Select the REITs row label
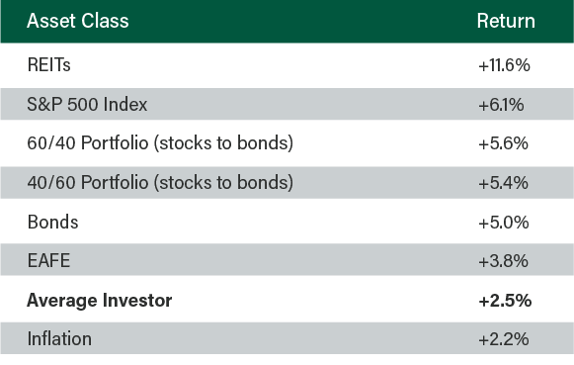 coord(49,65)
